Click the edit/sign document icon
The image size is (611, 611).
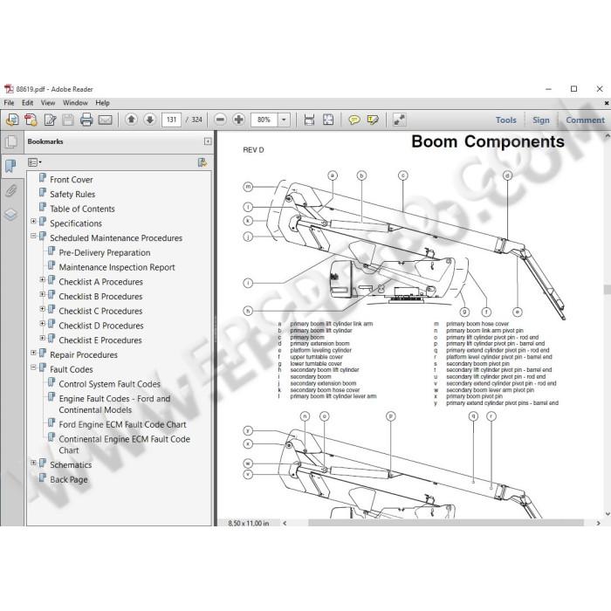(x=50, y=120)
